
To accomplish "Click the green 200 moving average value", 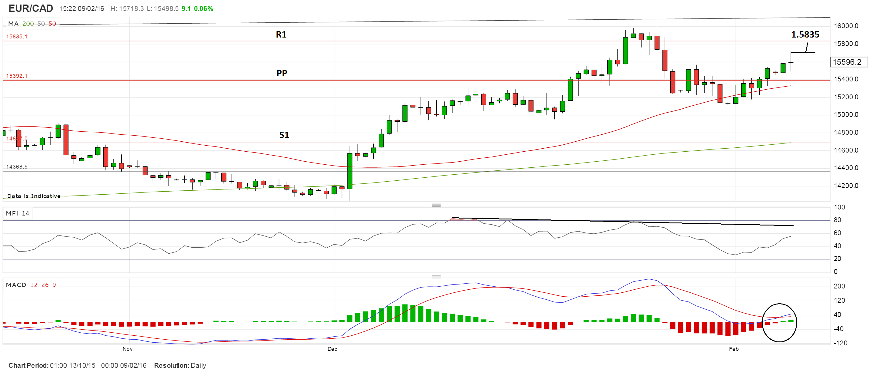I will 28,24.
